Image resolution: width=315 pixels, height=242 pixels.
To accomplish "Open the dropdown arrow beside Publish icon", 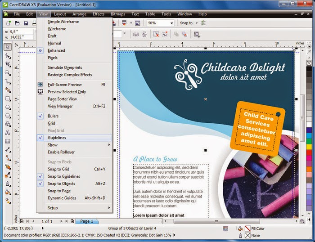I will [131, 23].
